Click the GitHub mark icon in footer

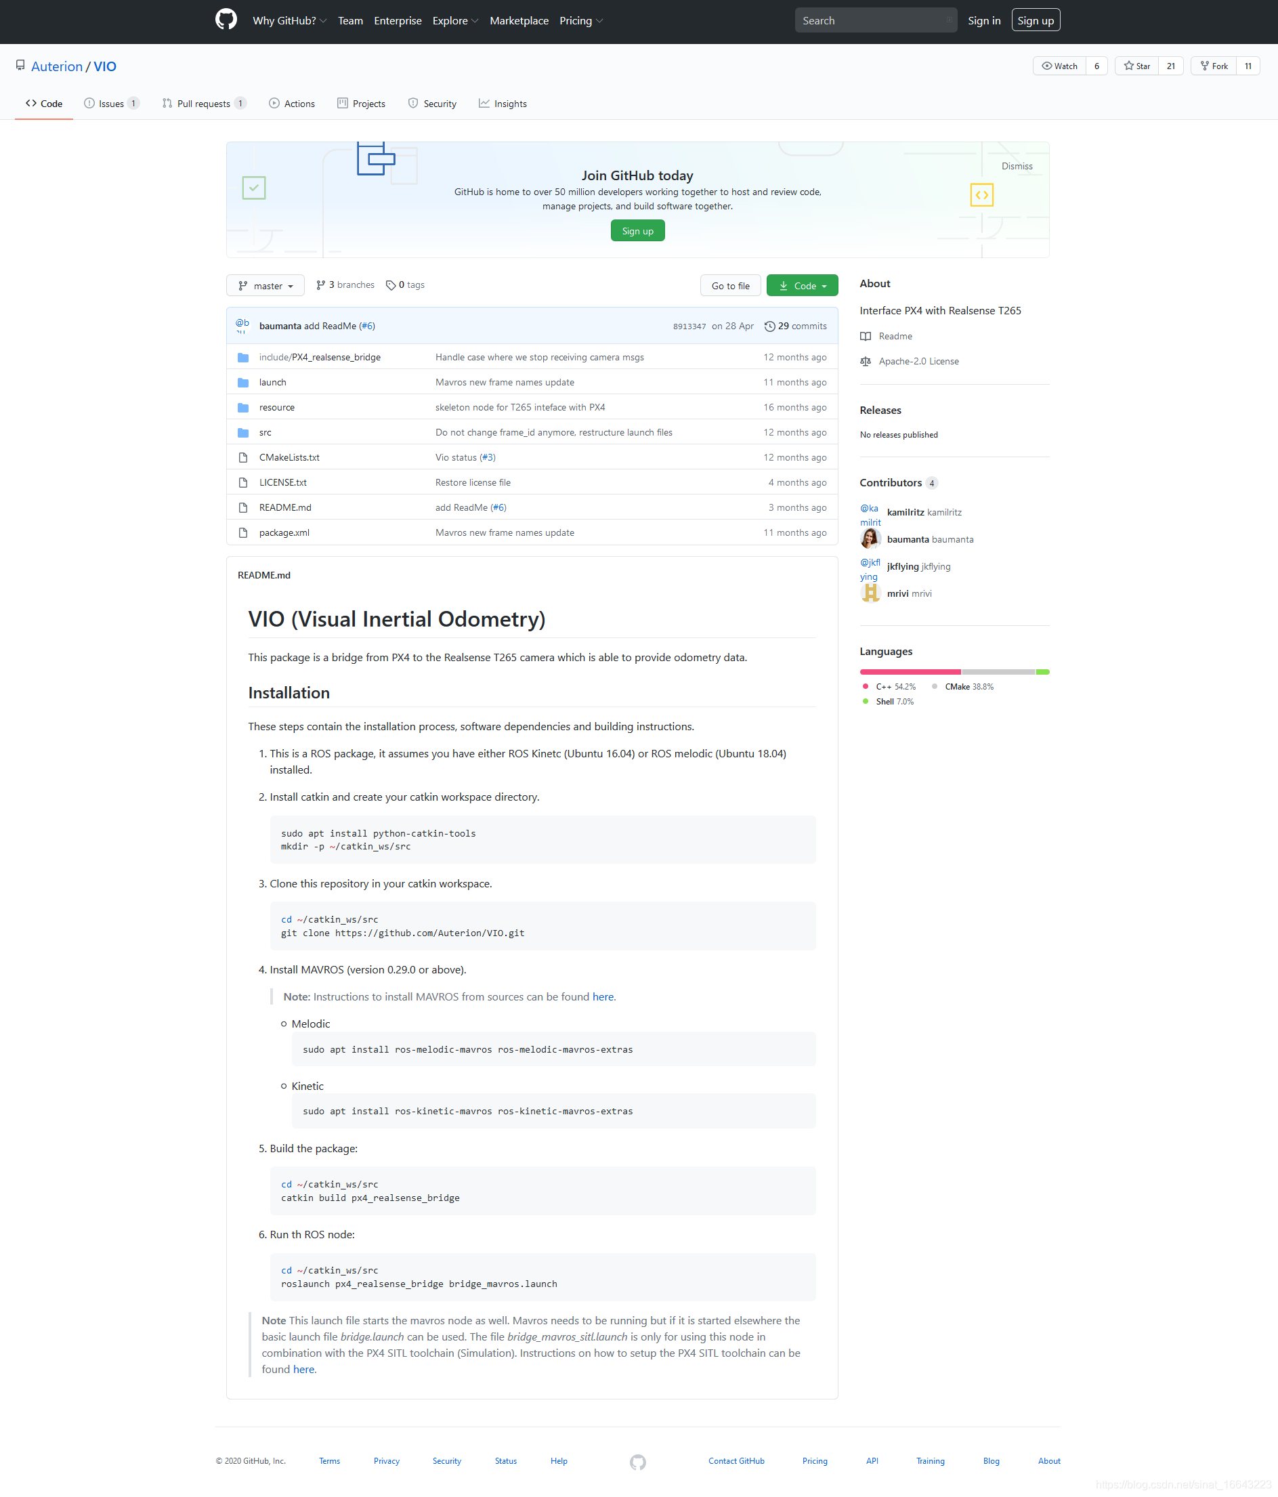click(x=637, y=1462)
